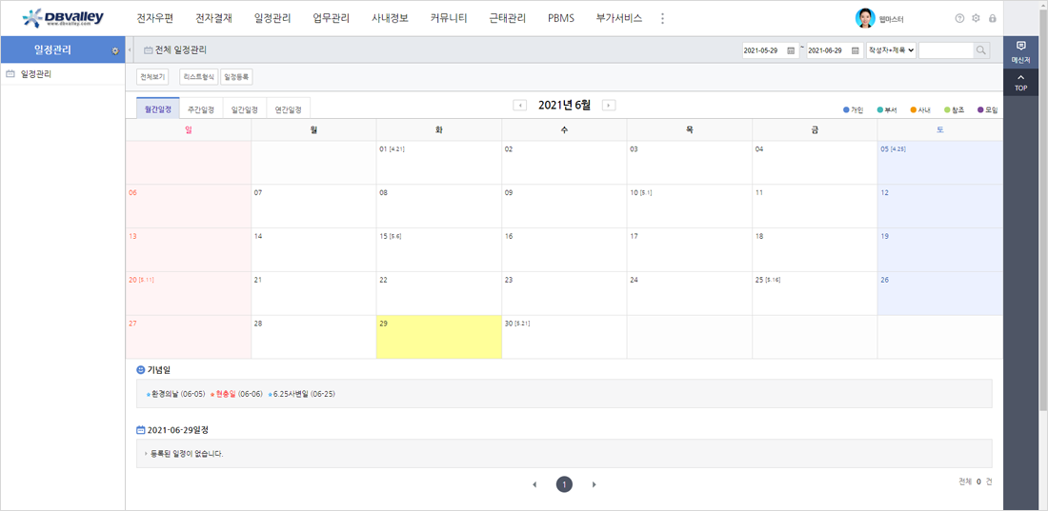Click the orange 사내 legend dot
The image size is (1048, 511).
click(x=914, y=109)
